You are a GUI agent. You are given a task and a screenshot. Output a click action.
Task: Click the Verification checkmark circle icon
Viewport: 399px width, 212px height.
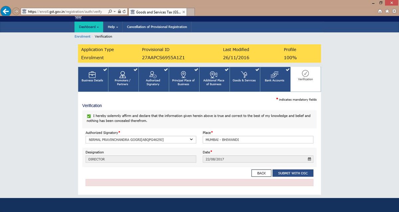click(306, 73)
